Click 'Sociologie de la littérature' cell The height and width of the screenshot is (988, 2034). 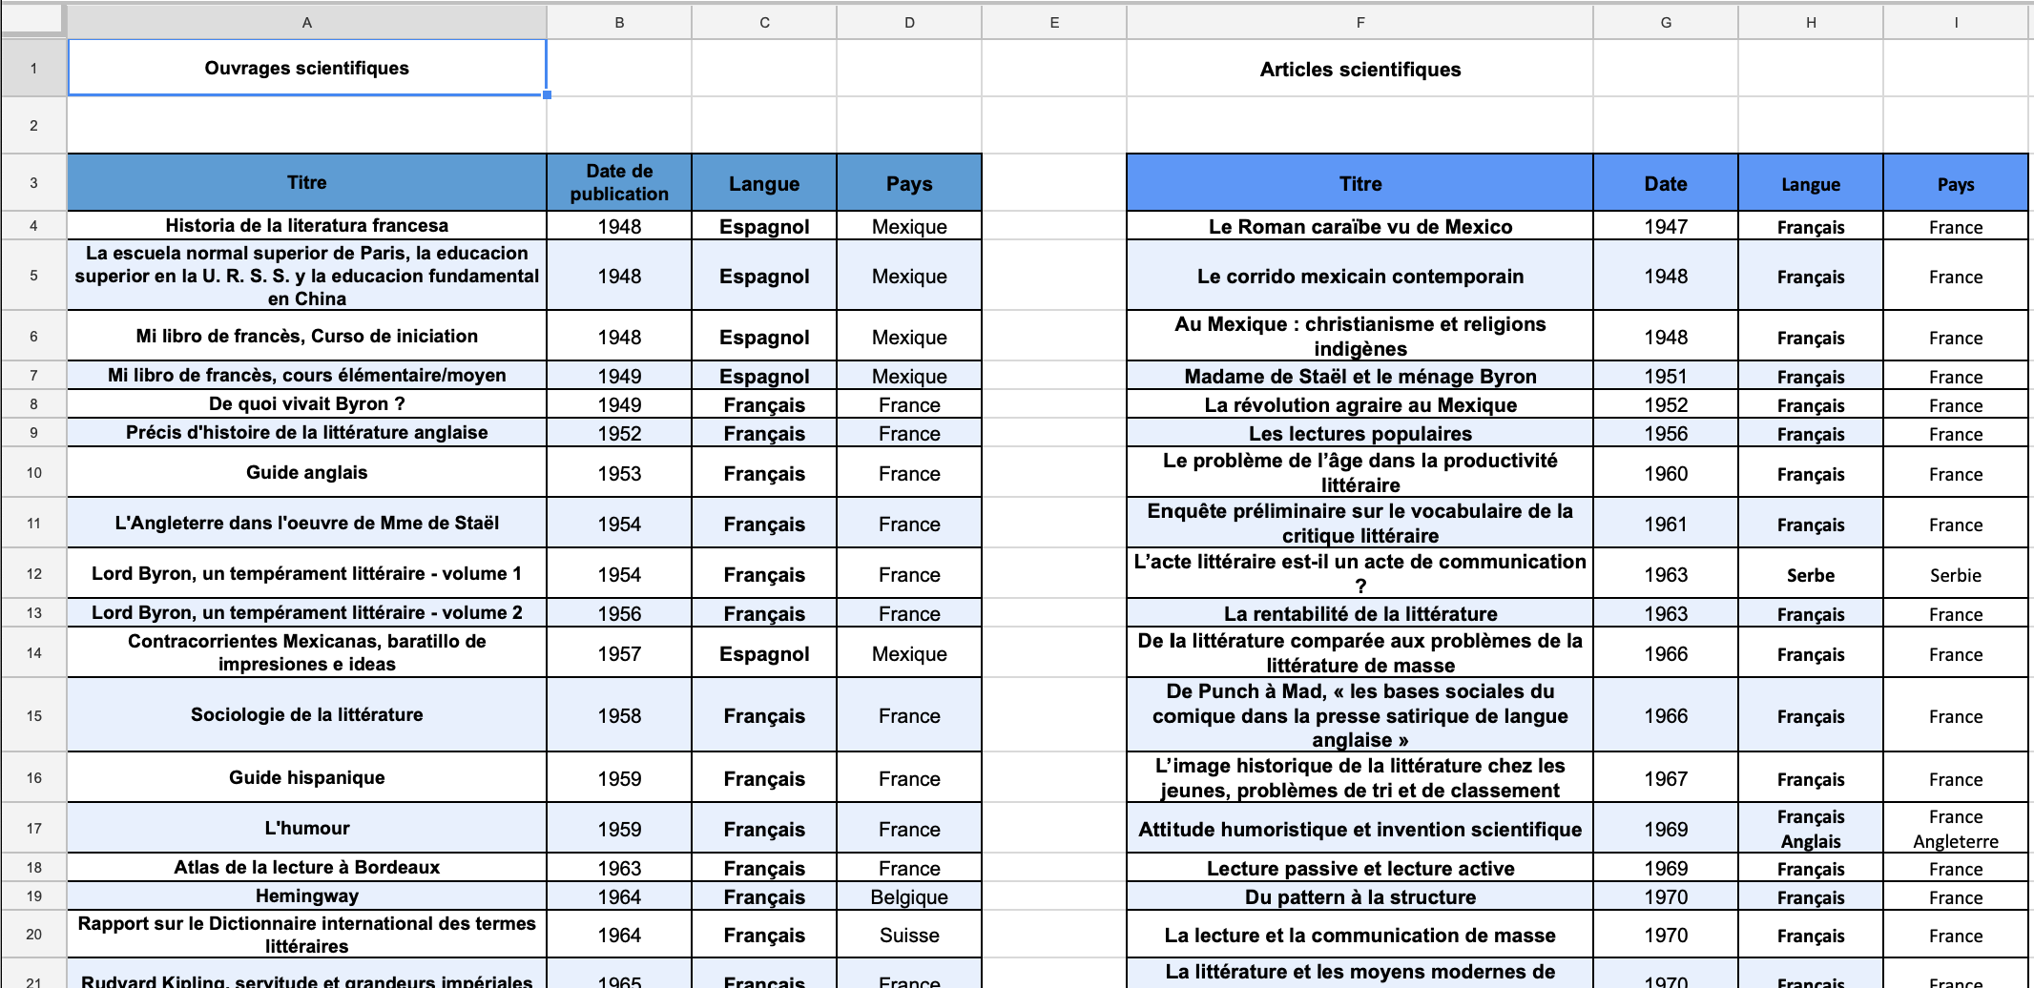coord(306,714)
